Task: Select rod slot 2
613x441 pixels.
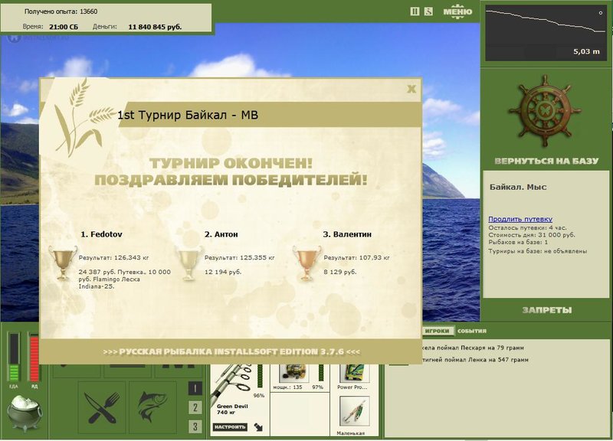Action: point(195,407)
